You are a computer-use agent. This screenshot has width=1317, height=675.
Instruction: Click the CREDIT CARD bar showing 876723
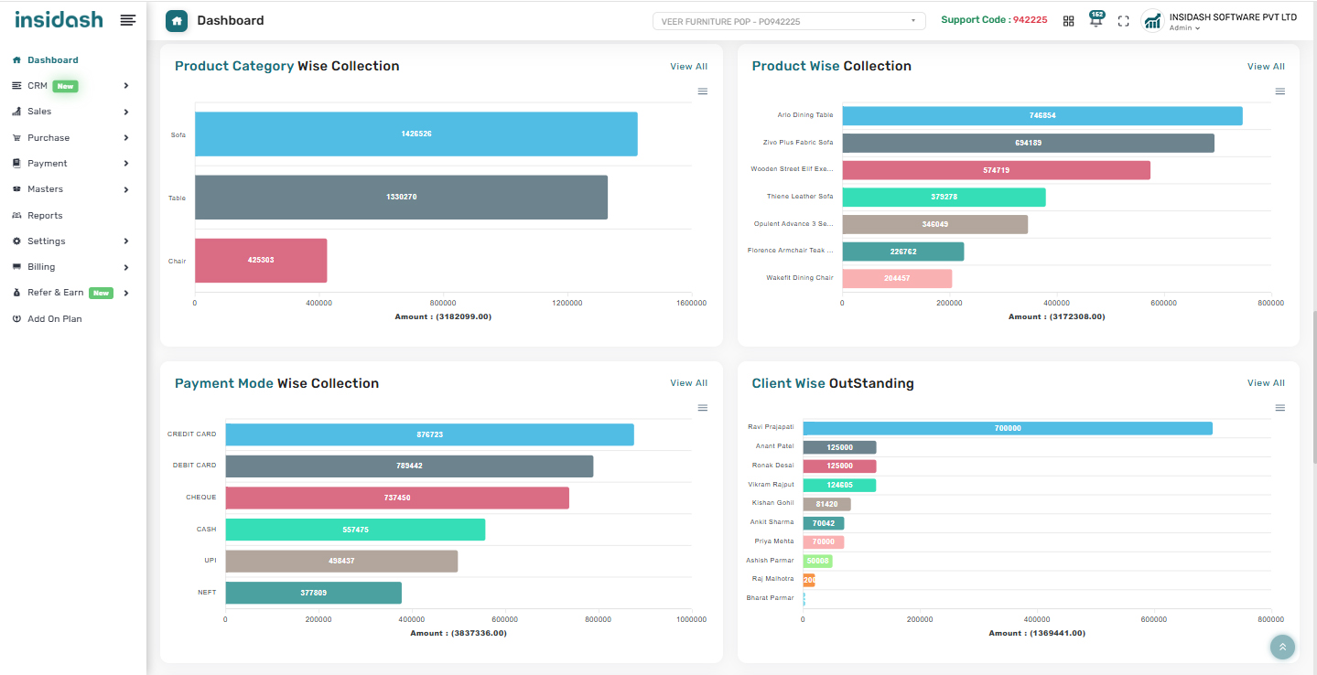[x=429, y=434]
